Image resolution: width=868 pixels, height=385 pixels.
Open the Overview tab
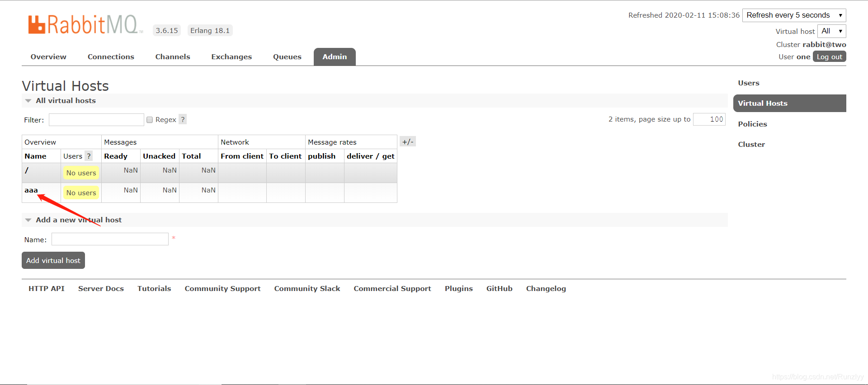(48, 56)
